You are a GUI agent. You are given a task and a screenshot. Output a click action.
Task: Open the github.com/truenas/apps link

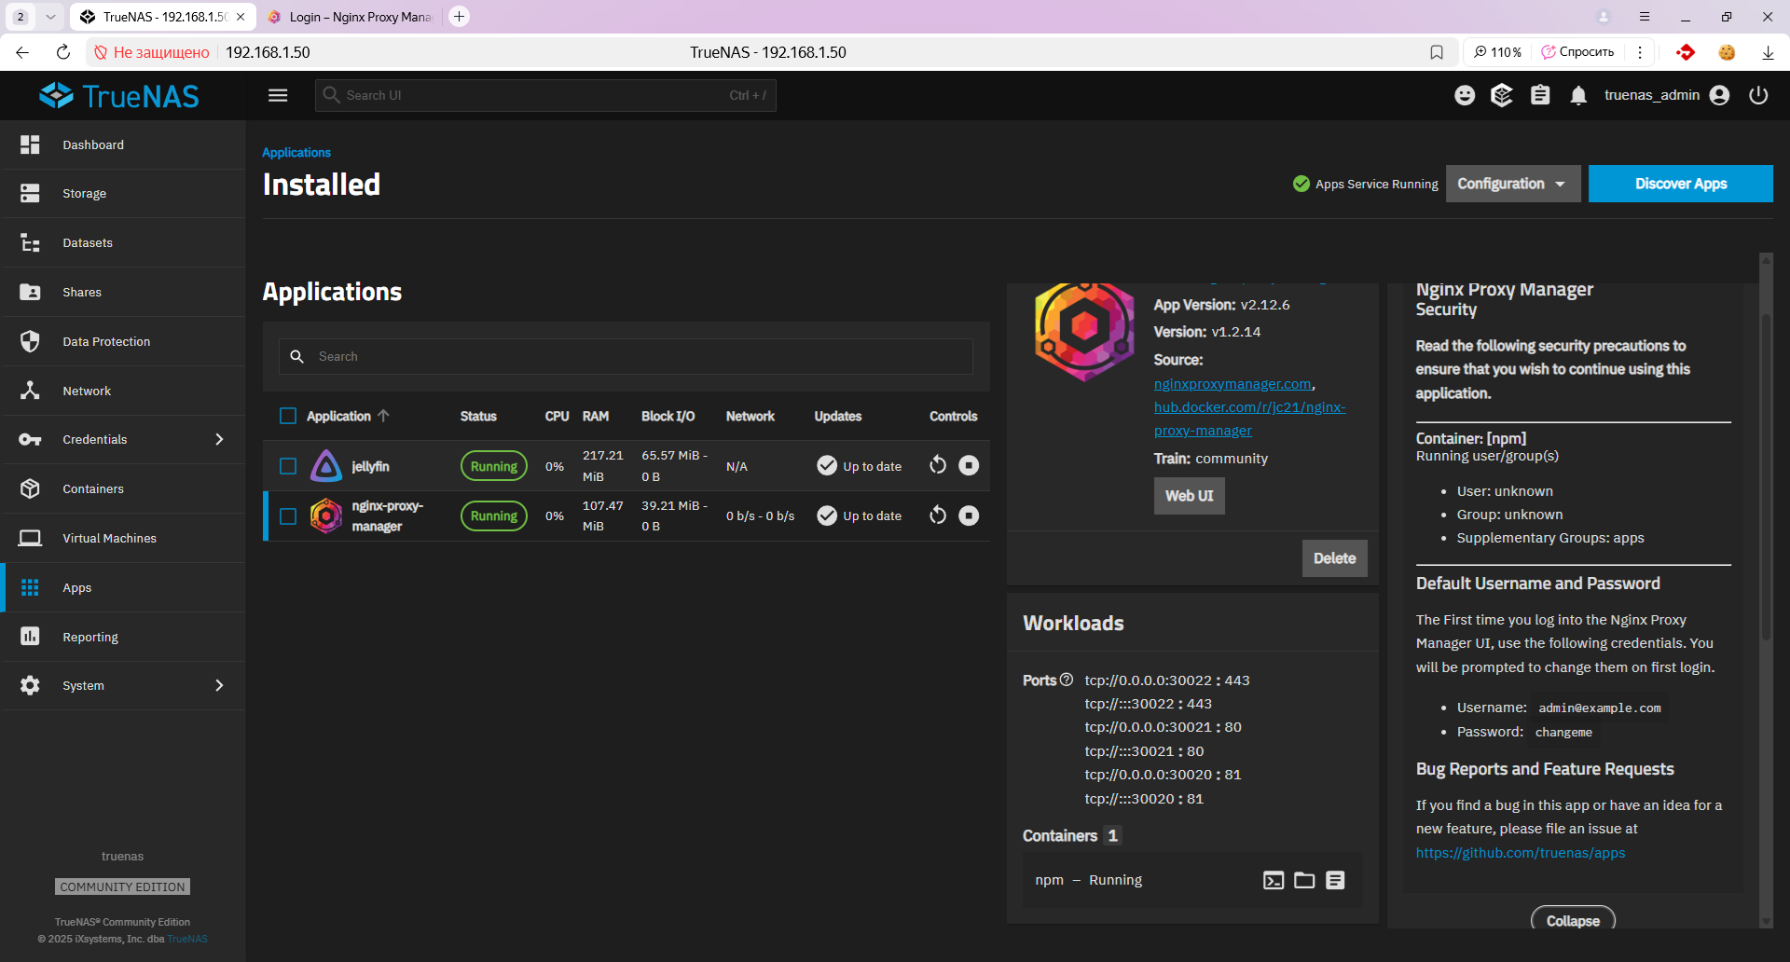(x=1520, y=853)
